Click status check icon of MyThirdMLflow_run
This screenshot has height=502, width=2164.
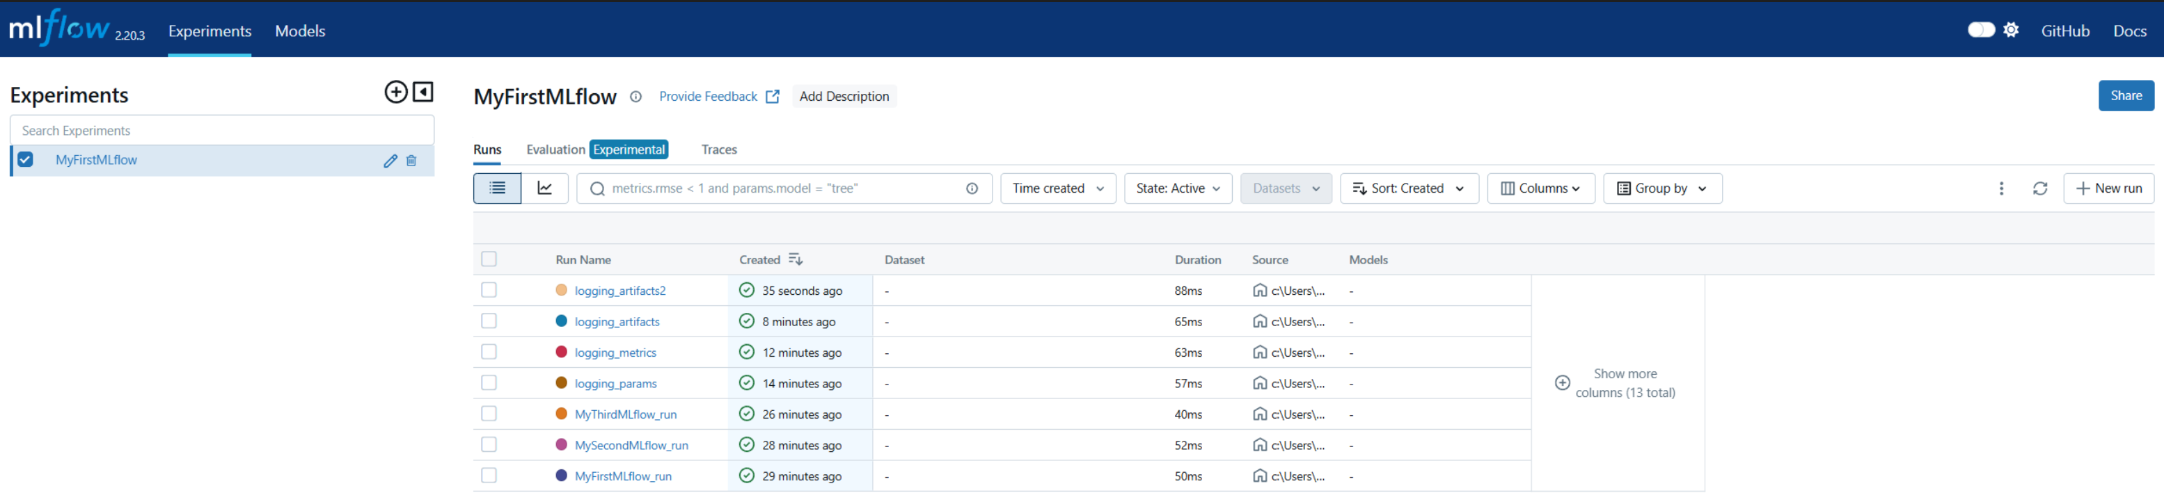(747, 414)
